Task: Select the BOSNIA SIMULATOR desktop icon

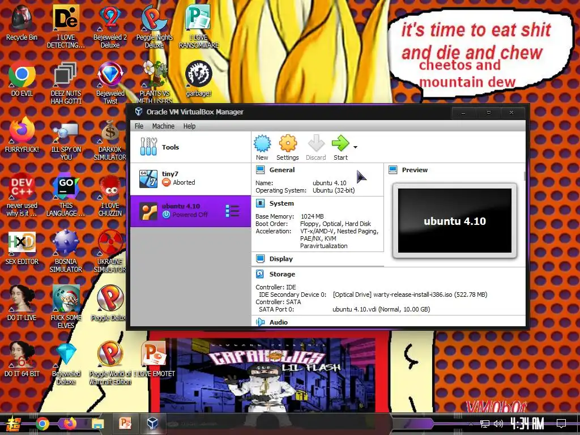Action: (66, 251)
